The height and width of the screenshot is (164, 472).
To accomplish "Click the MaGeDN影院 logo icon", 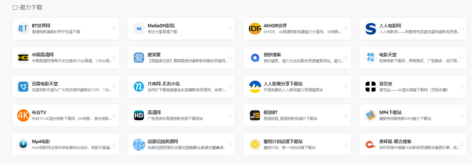I will [x=139, y=29].
